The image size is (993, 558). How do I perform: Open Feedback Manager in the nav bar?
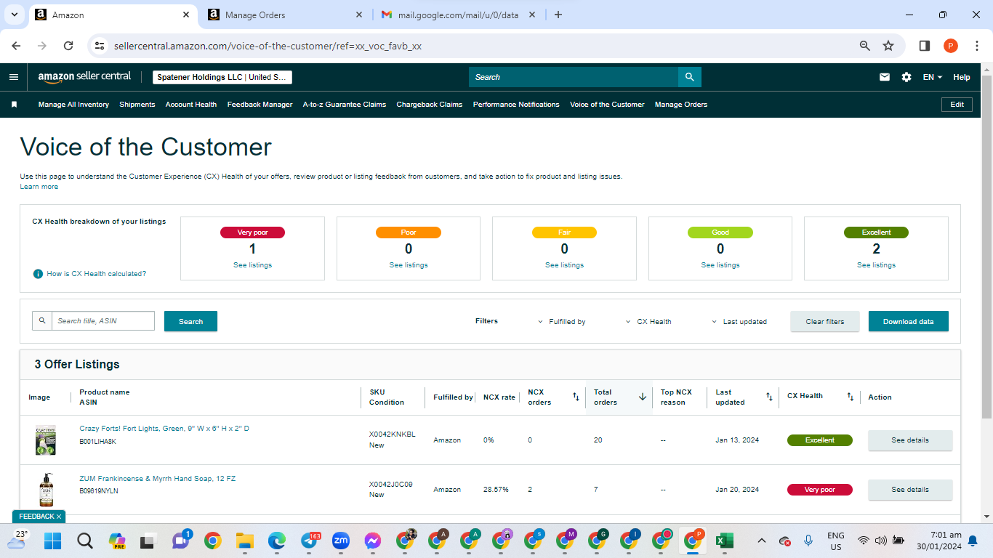[x=260, y=105]
